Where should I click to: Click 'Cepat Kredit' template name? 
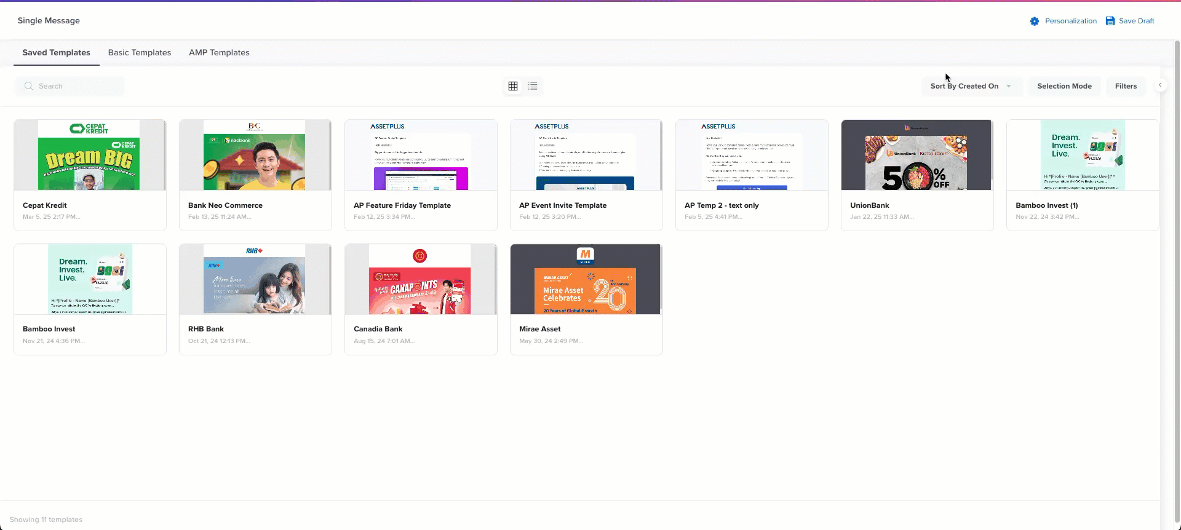pos(45,205)
